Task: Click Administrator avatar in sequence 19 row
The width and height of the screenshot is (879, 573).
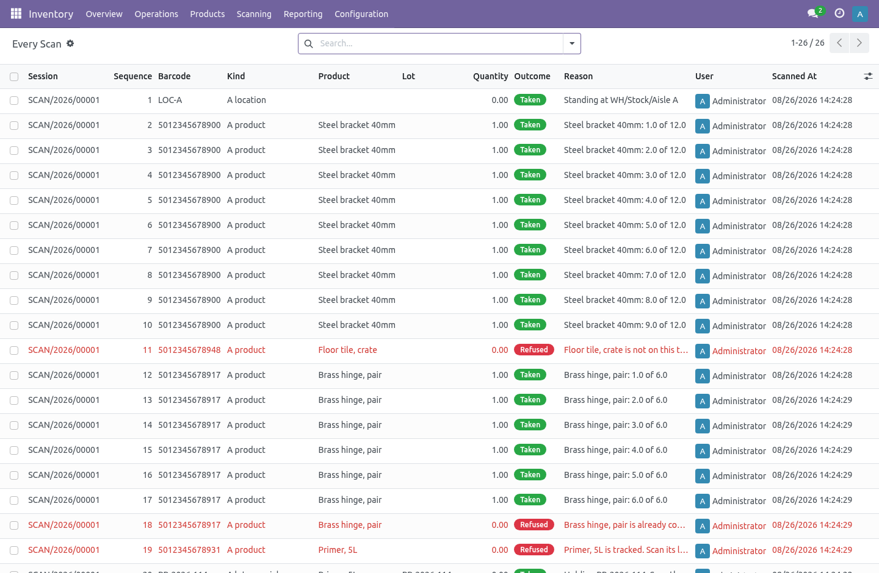Action: [703, 551]
